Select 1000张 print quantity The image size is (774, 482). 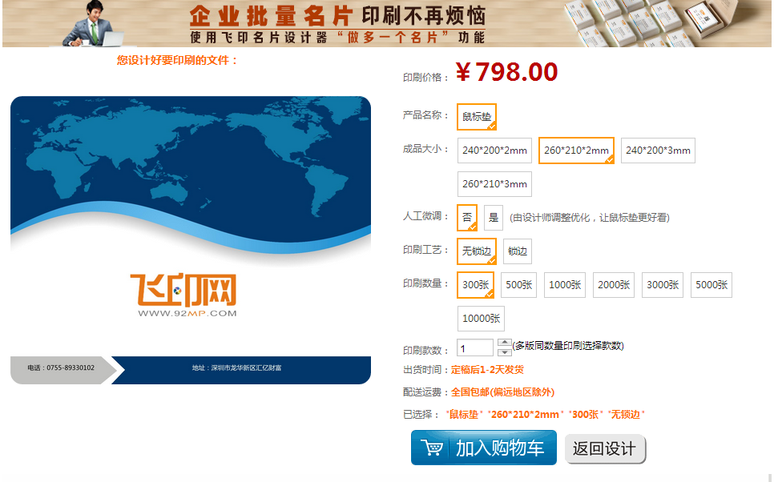[565, 285]
